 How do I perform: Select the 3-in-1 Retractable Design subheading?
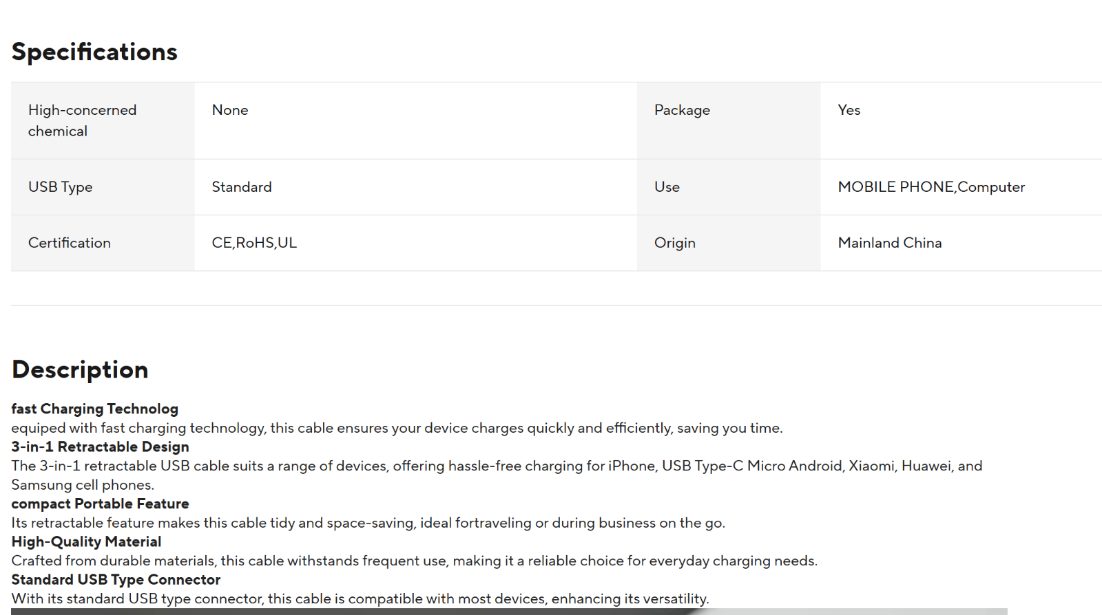(101, 447)
